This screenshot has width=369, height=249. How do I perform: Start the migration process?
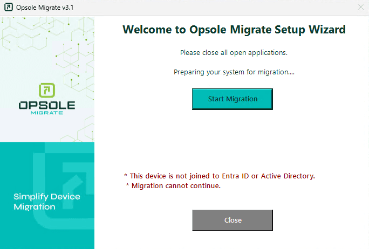coord(233,99)
